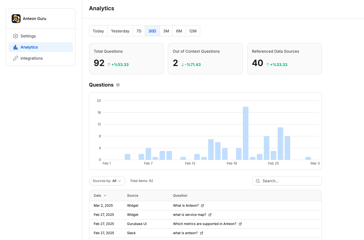The height and width of the screenshot is (240, 364).
Task: Click the 'Anteon Guru' name in sidebar
Action: [34, 19]
